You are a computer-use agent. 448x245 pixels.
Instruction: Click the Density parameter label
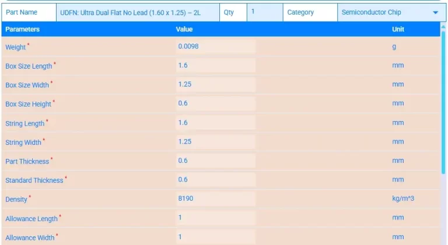click(x=16, y=200)
